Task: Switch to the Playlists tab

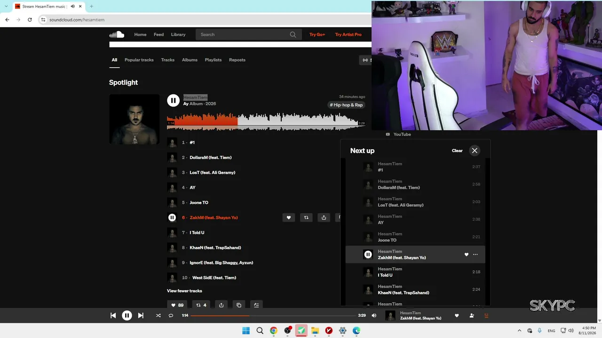Action: click(x=213, y=60)
